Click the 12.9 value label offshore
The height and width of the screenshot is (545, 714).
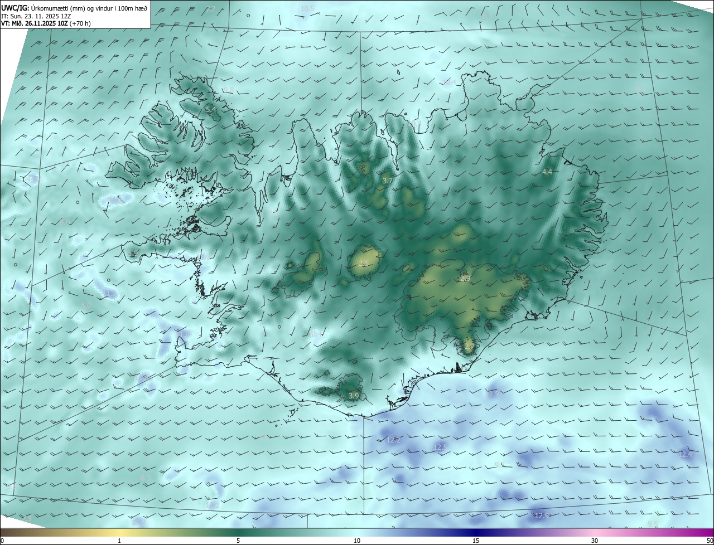pos(542,515)
